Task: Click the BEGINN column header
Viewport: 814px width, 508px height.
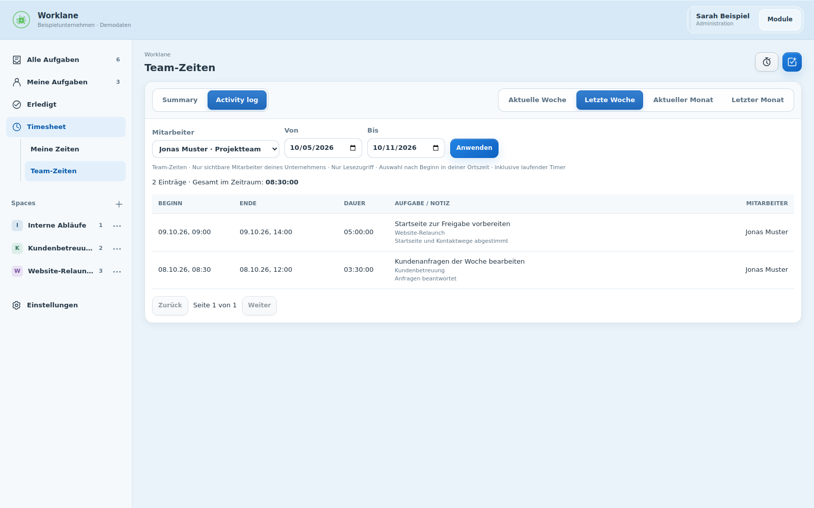Action: click(170, 204)
